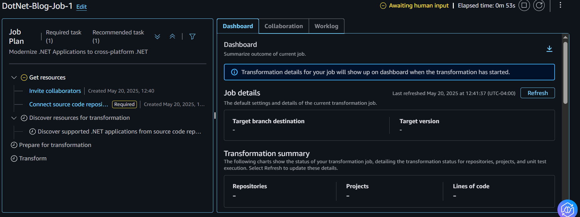The height and width of the screenshot is (217, 580).
Task: Click the Awaiting human input status text
Action: (419, 6)
